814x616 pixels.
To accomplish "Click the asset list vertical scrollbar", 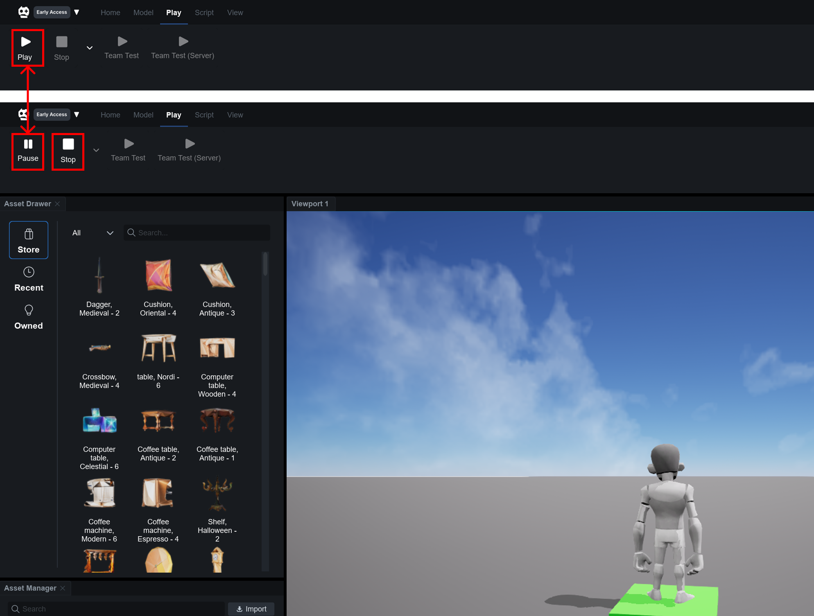I will tap(265, 264).
